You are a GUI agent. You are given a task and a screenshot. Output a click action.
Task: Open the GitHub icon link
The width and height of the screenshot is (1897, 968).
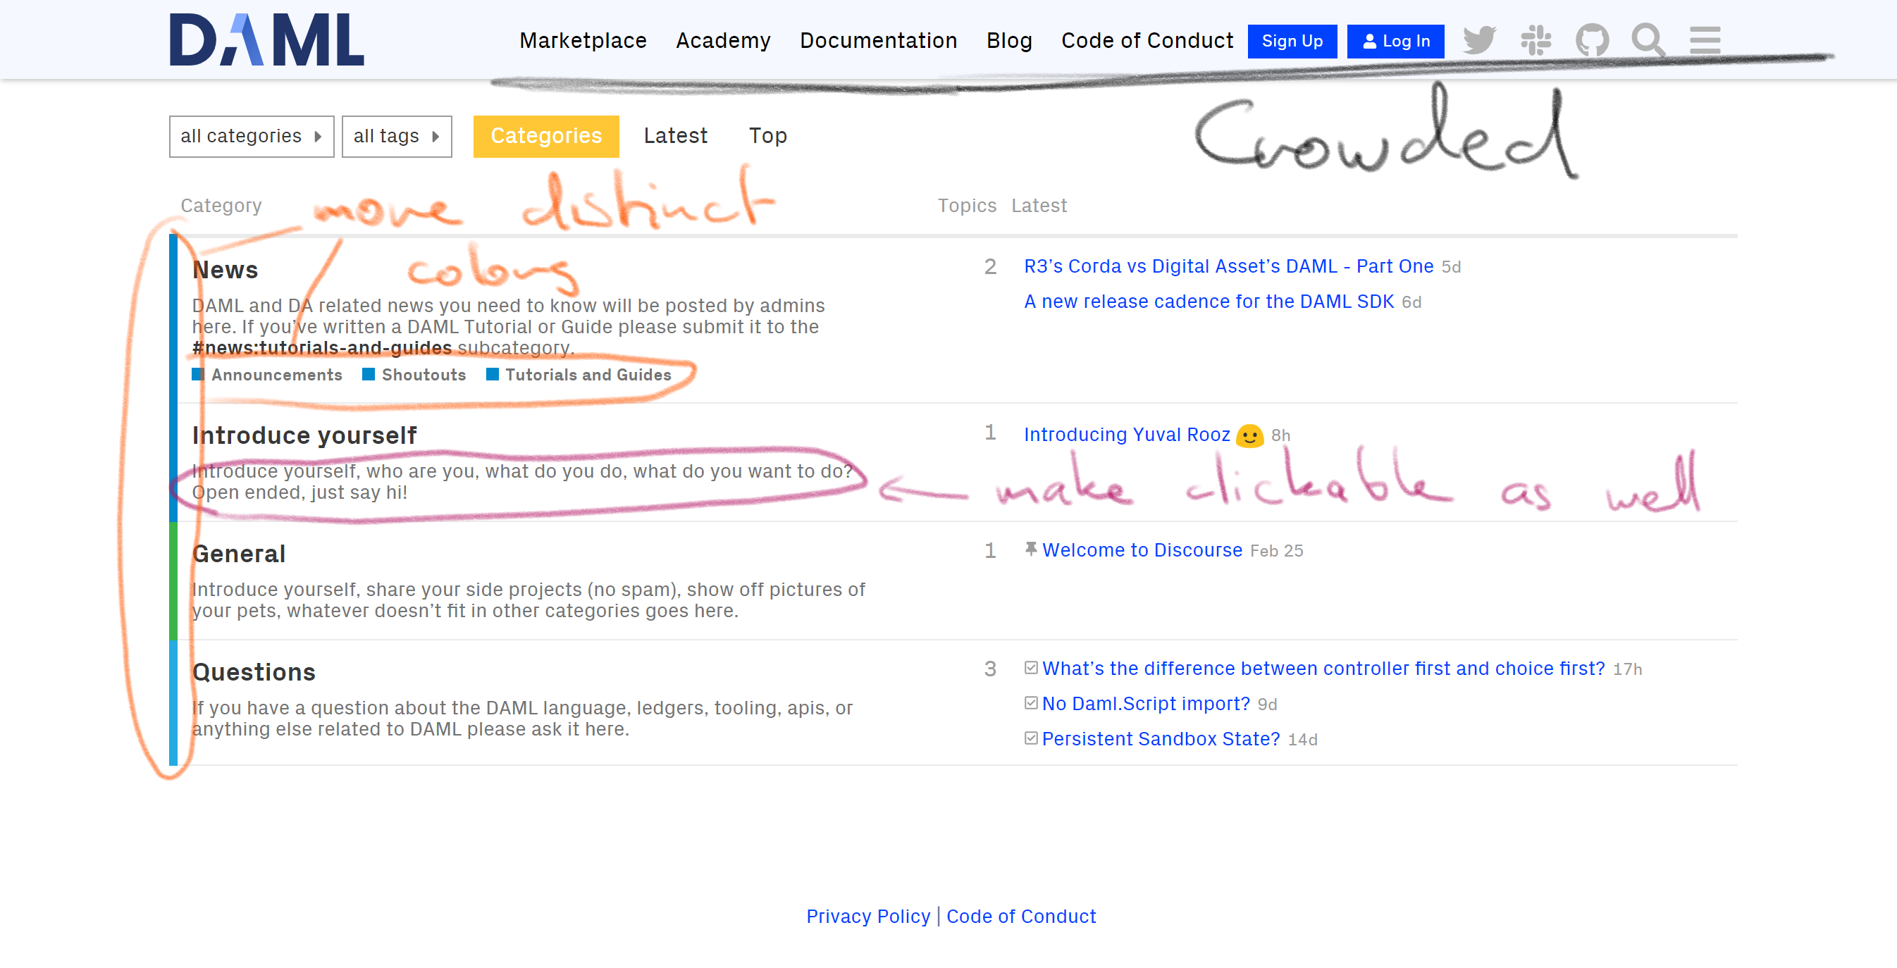[x=1592, y=40]
